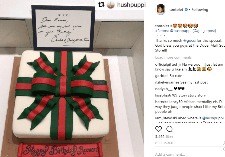This screenshot has height=157, width=225.
Task: View the list of 3,492 likes
Action: [164, 137]
